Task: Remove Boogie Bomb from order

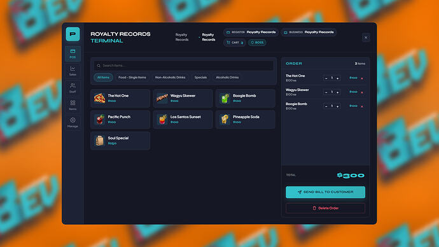Action: coord(362,106)
